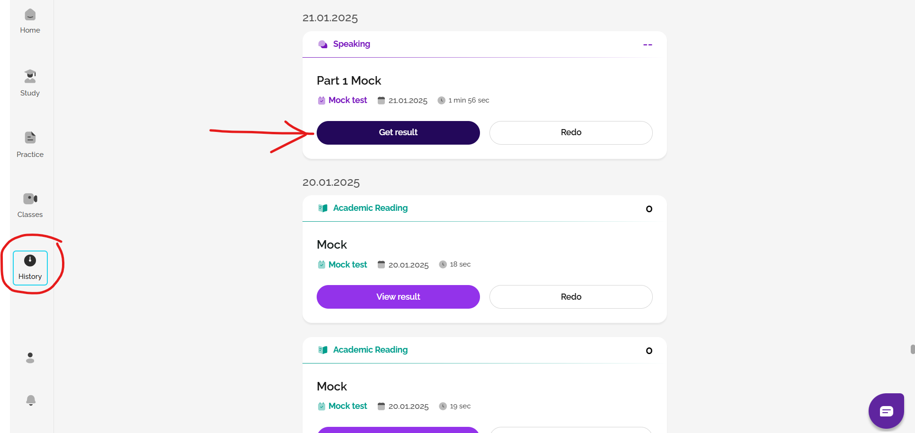Open the Study graduation cap icon

[x=30, y=76]
